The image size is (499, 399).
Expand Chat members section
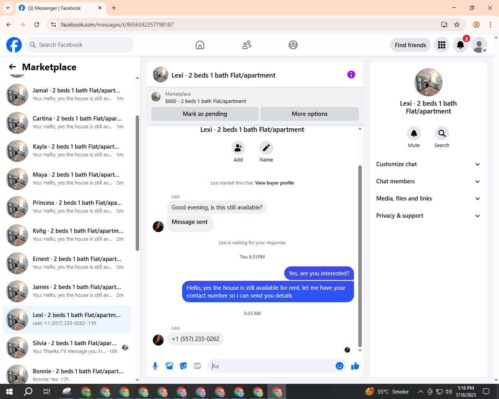[x=428, y=181]
